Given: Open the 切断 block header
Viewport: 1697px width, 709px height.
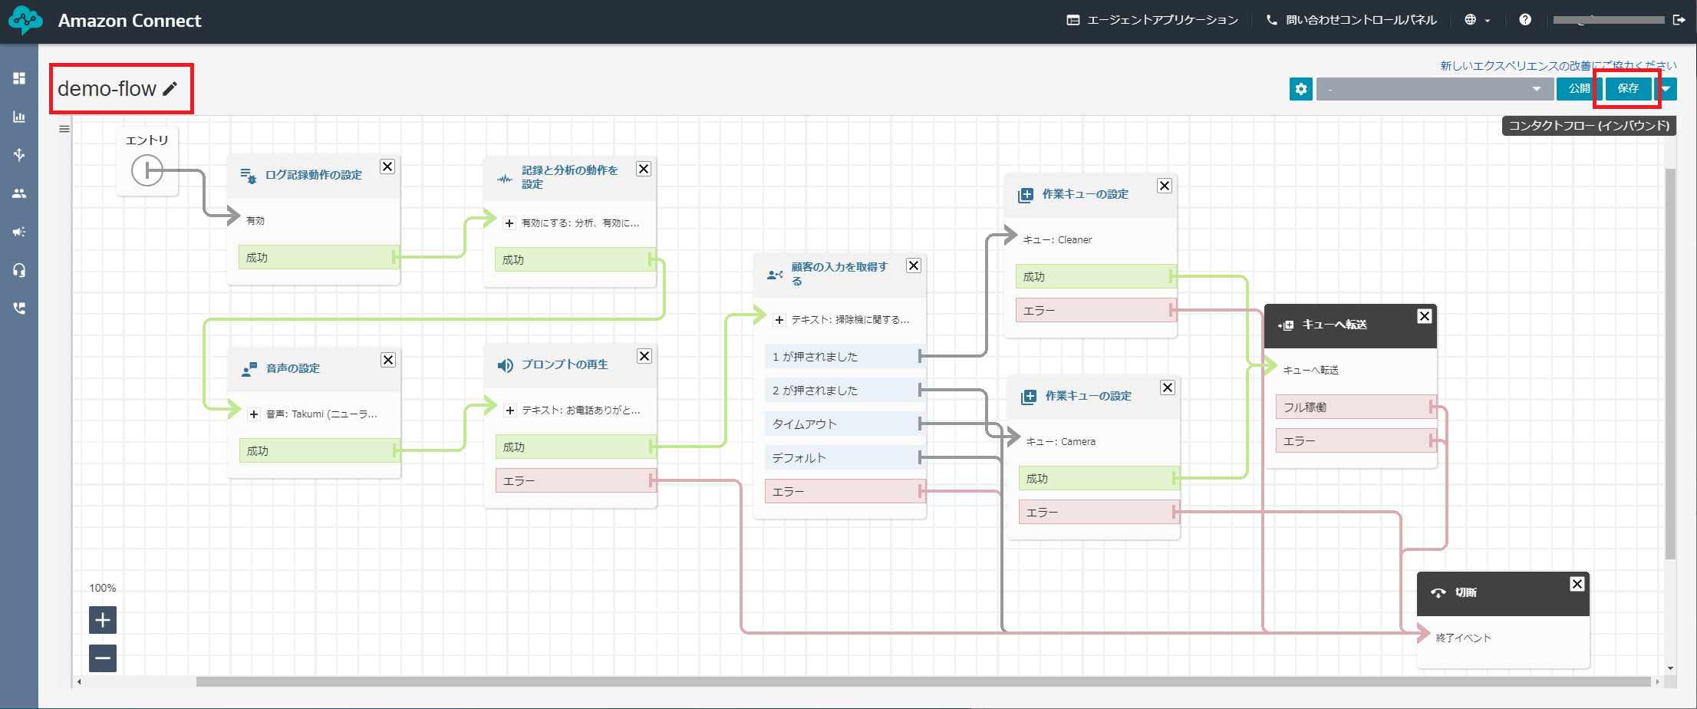Looking at the screenshot, I should point(1503,593).
